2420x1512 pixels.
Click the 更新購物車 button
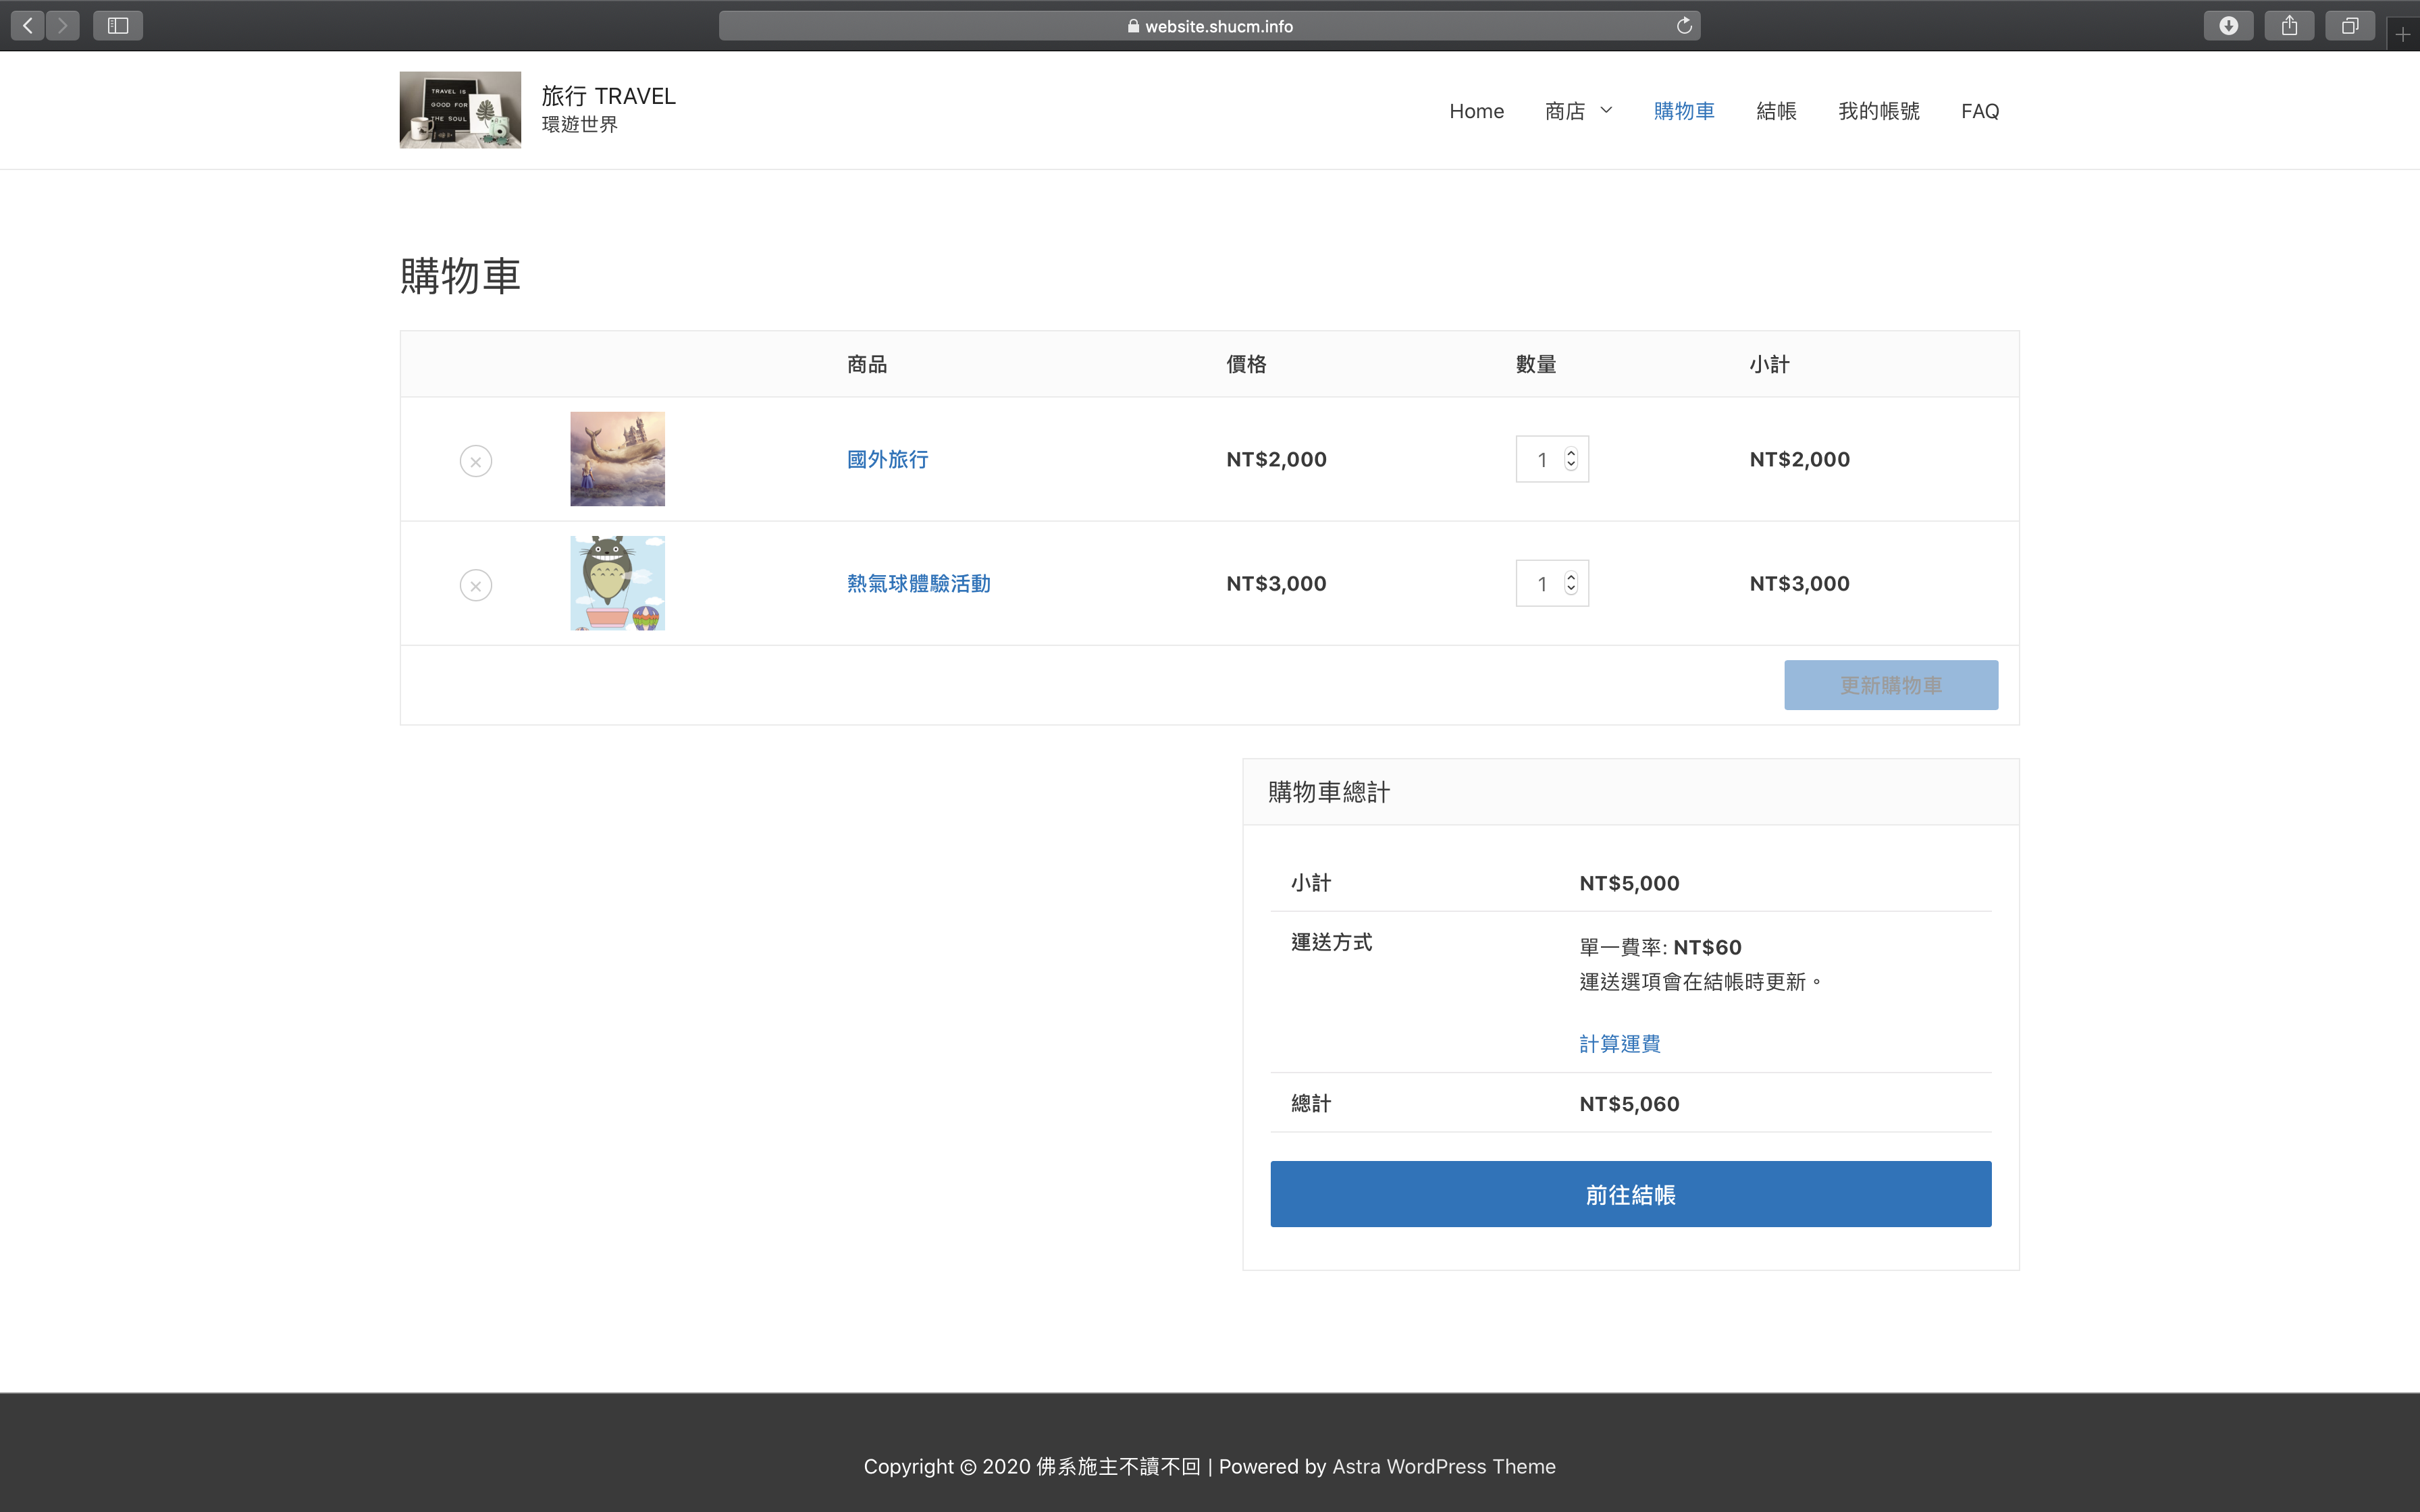point(1890,685)
